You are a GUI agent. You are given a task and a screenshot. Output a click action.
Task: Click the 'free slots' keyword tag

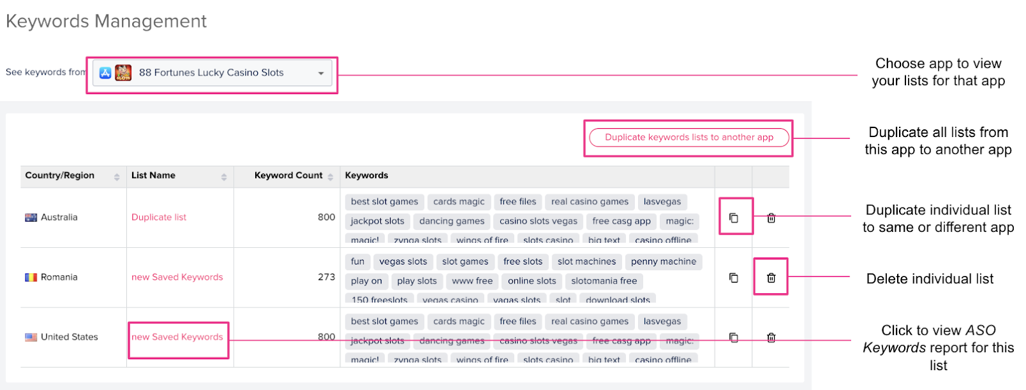pyautogui.click(x=523, y=261)
